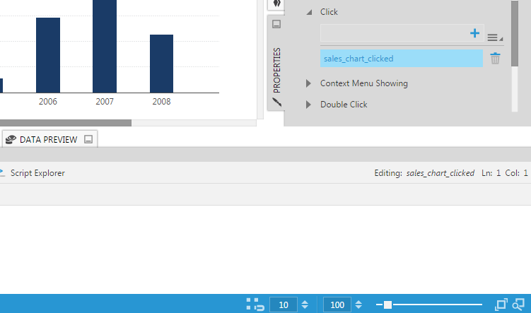The image size is (531, 313).
Task: Click the zoom percentage field showing 100
Action: point(337,305)
